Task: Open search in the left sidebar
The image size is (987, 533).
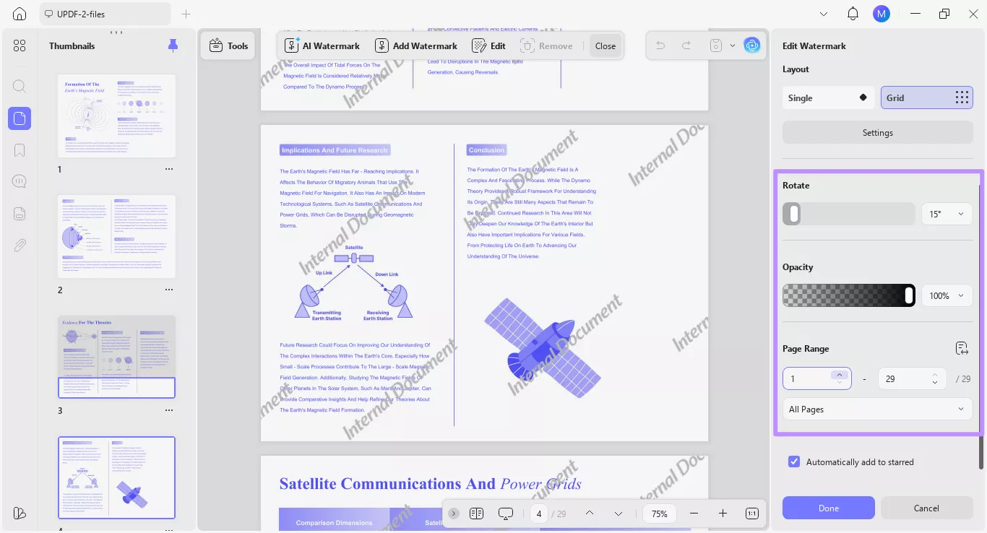Action: click(20, 86)
